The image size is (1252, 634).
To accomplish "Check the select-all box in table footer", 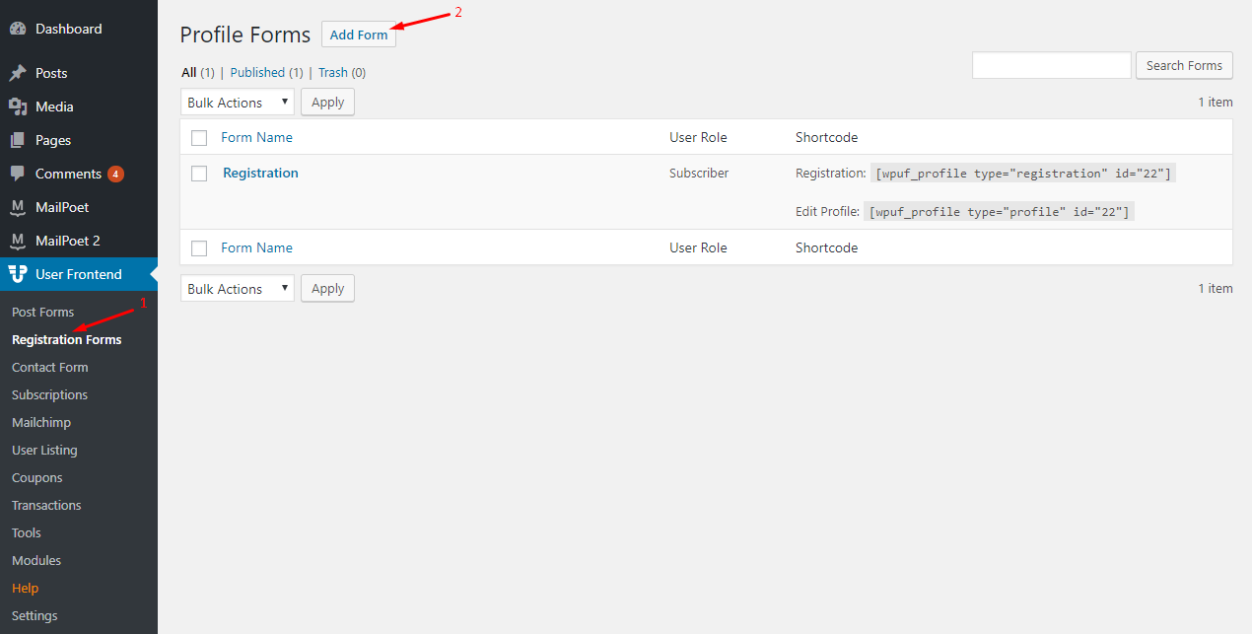I will coord(199,248).
